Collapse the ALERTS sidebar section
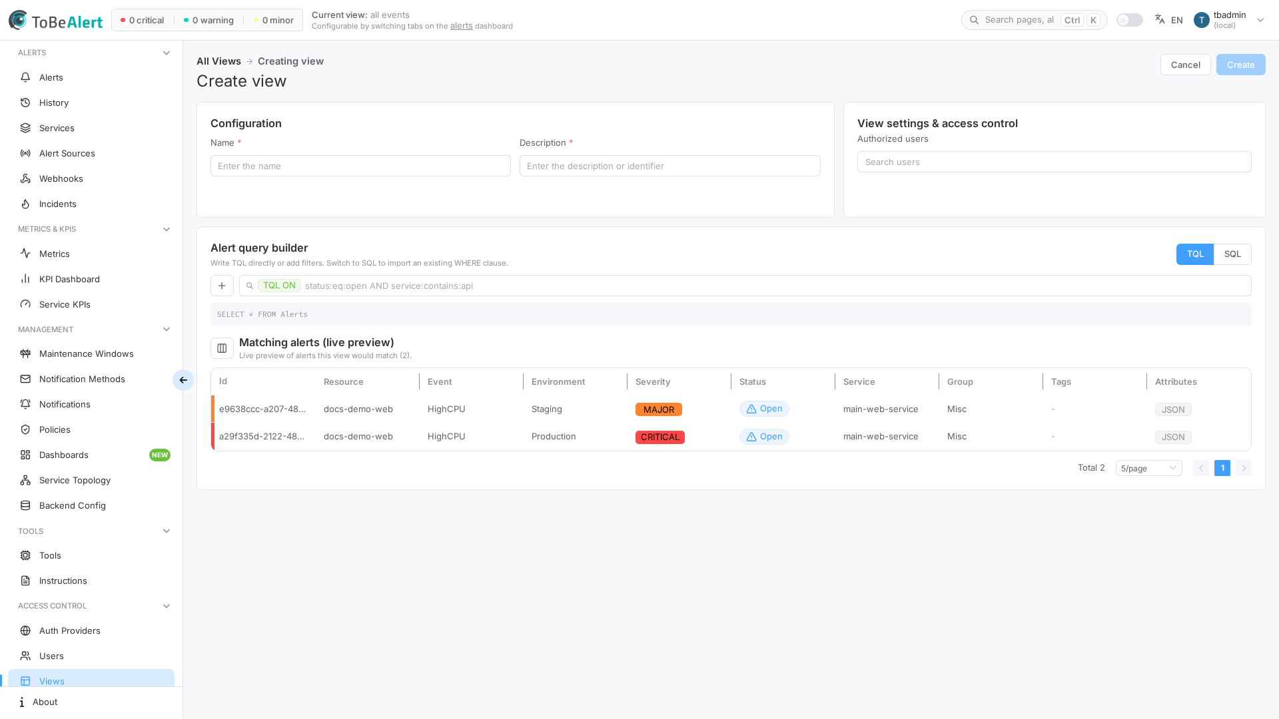 click(x=167, y=53)
